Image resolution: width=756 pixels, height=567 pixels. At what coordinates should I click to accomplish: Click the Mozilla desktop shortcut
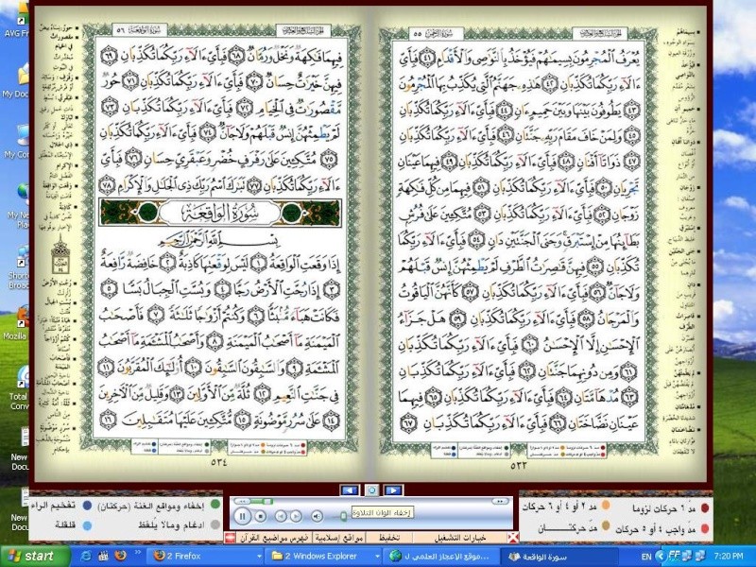(x=14, y=323)
